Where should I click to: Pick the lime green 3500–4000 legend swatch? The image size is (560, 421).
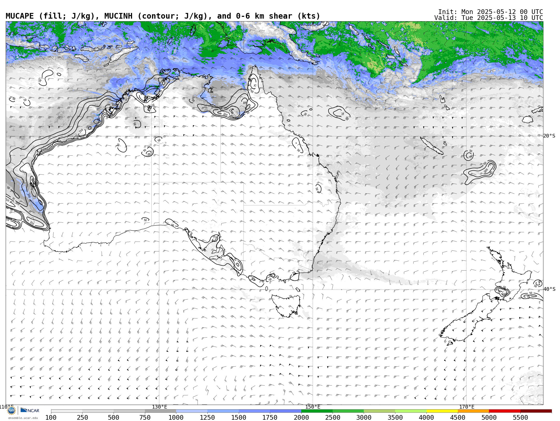(x=411, y=411)
